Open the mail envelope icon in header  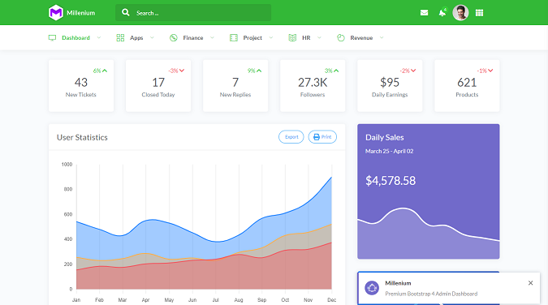[424, 13]
